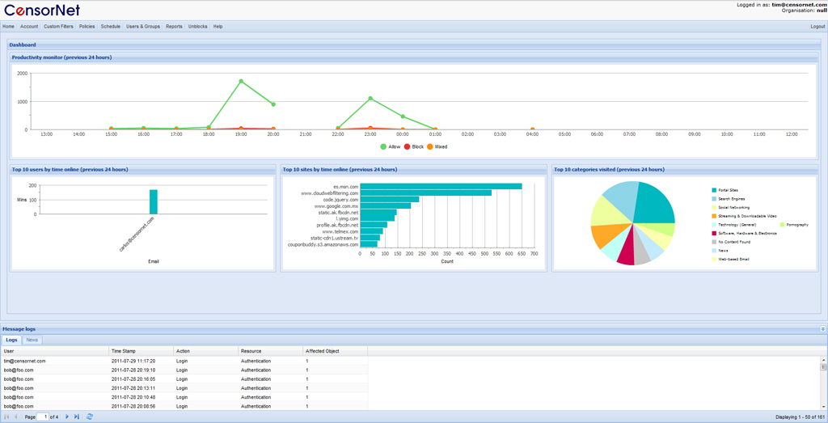Viewport: 828px width, 423px height.
Task: Click the es.msn.com bar in sites chart
Action: point(441,186)
